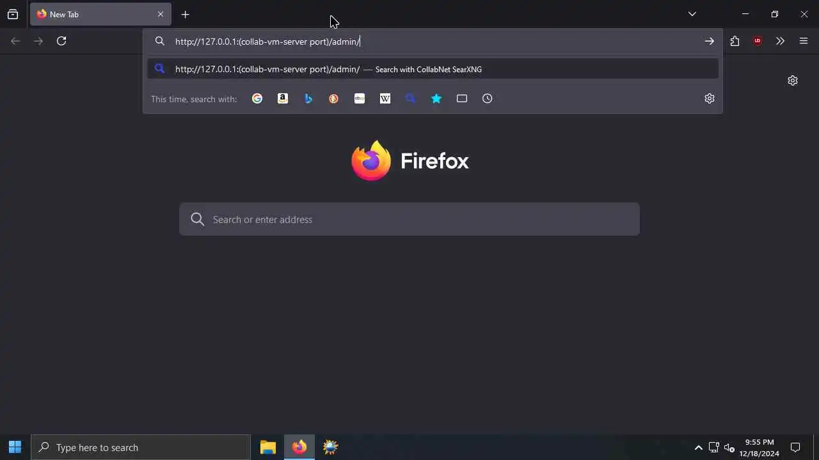Screen dimensions: 819x460
Task: Search this time with Amazon
Action: (x=283, y=98)
